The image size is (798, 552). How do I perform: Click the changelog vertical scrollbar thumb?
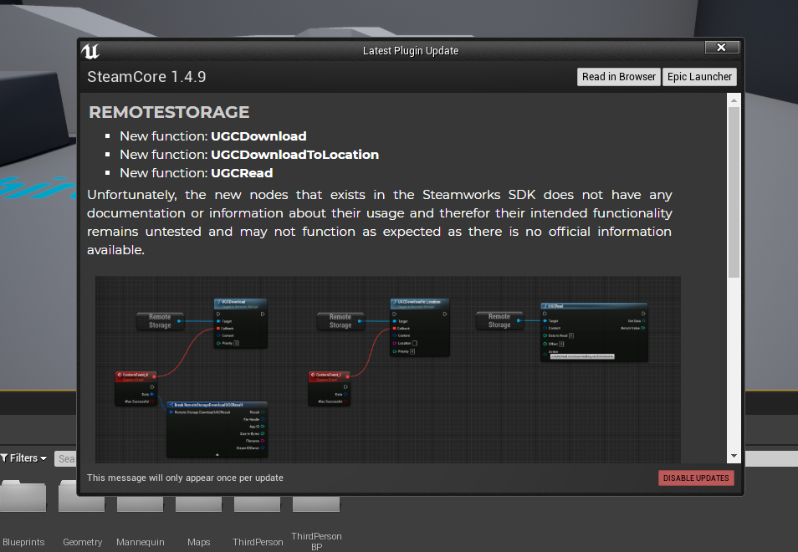tap(734, 192)
